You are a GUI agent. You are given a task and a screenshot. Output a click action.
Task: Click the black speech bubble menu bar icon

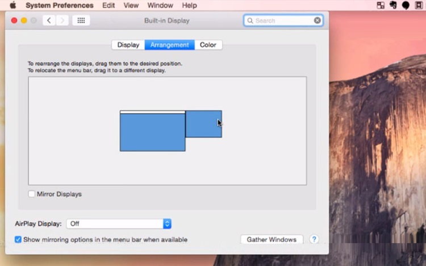(406, 5)
